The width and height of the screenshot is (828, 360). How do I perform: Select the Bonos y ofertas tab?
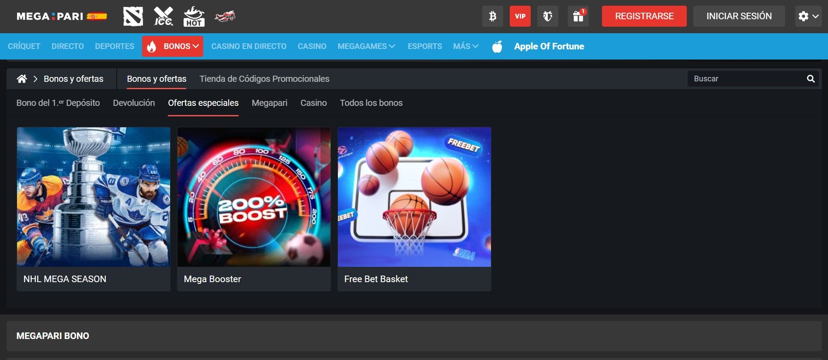157,79
